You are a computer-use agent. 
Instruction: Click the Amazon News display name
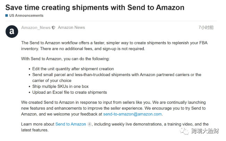pos(72,27)
